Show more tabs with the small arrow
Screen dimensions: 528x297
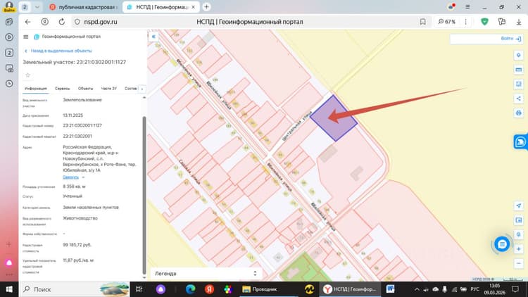(142, 89)
